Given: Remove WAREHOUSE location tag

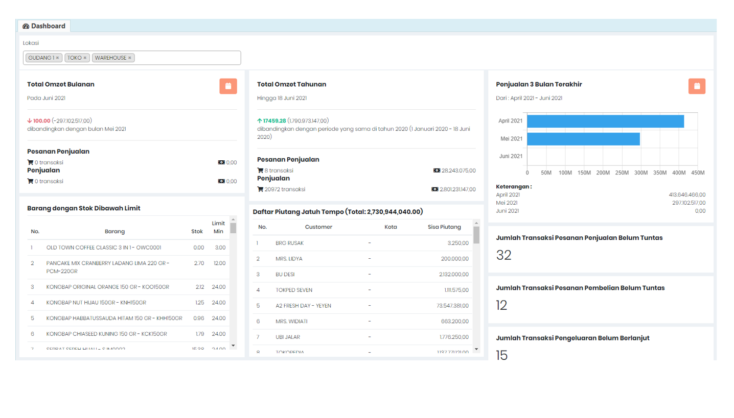Looking at the screenshot, I should point(130,58).
